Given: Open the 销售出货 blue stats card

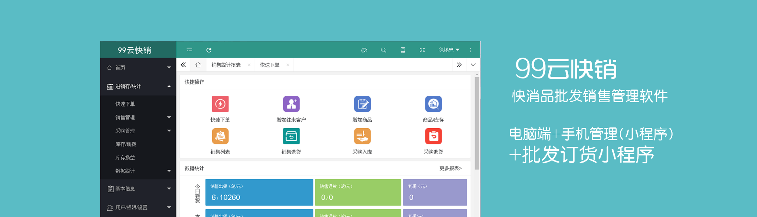Looking at the screenshot, I should (x=259, y=192).
